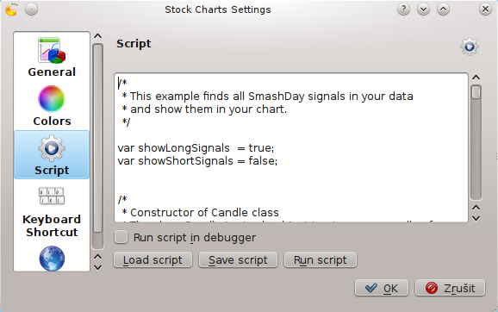Click the script editor vertical scrollbar handle
Screen dimensions: 498x312
pyautogui.click(x=476, y=92)
